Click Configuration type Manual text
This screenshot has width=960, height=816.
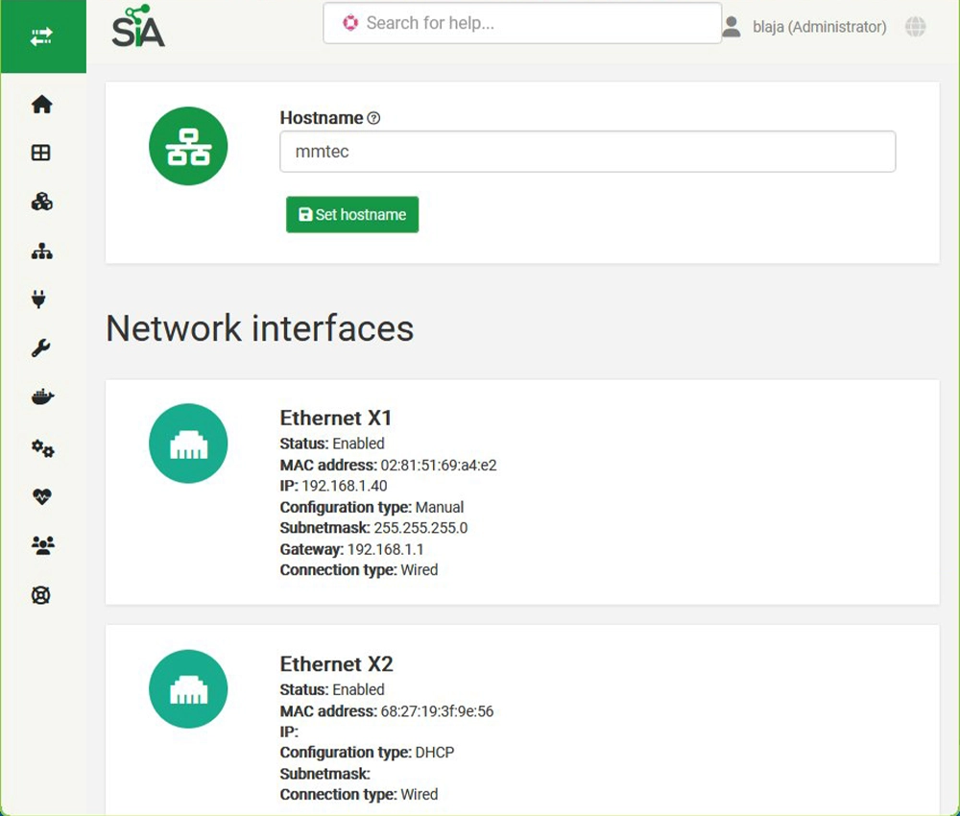click(372, 508)
